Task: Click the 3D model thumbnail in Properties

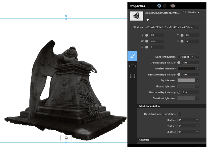Action: coord(136,16)
